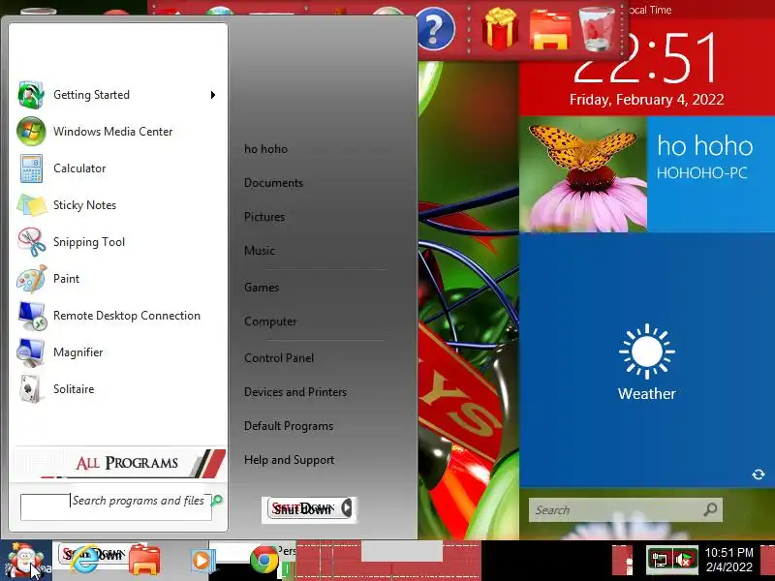
Task: Click the butterfly picture tile
Action: [x=583, y=174]
